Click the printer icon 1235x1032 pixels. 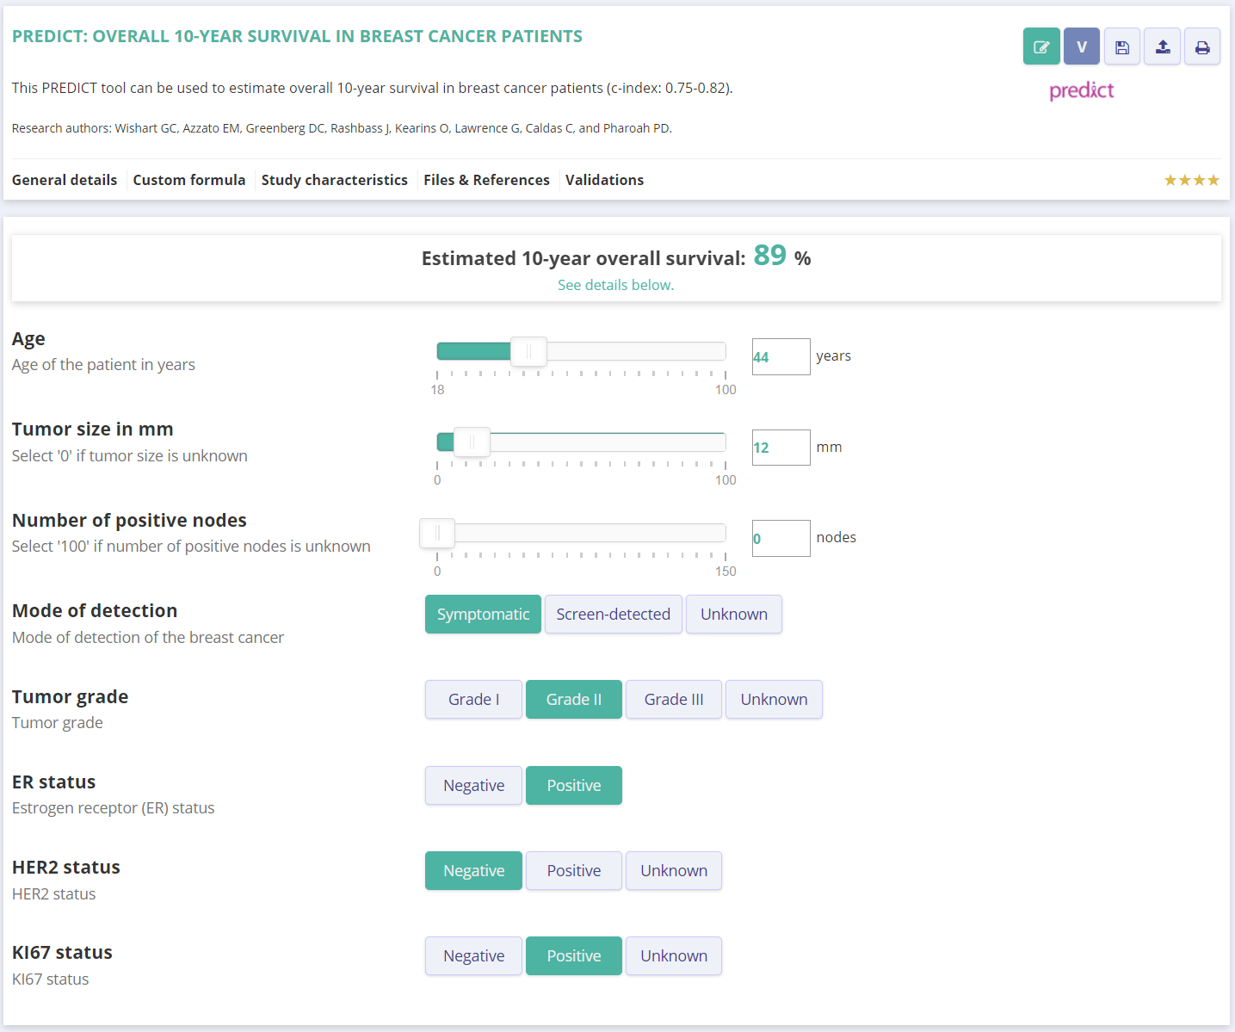[1201, 46]
